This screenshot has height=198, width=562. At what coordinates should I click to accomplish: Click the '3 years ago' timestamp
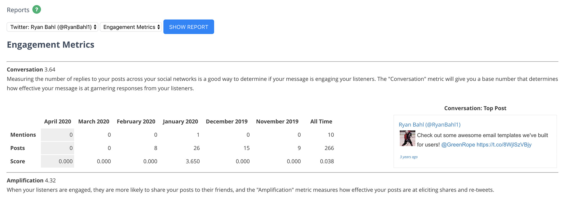click(409, 157)
